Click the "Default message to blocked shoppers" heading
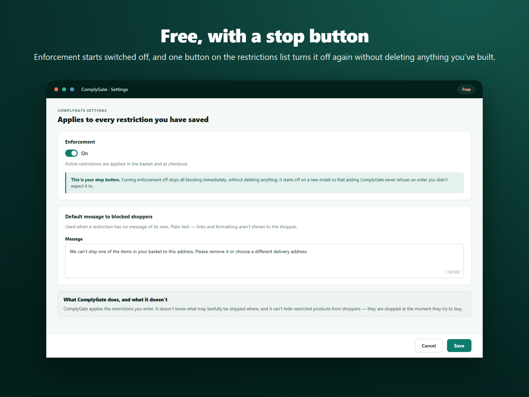 tap(109, 217)
